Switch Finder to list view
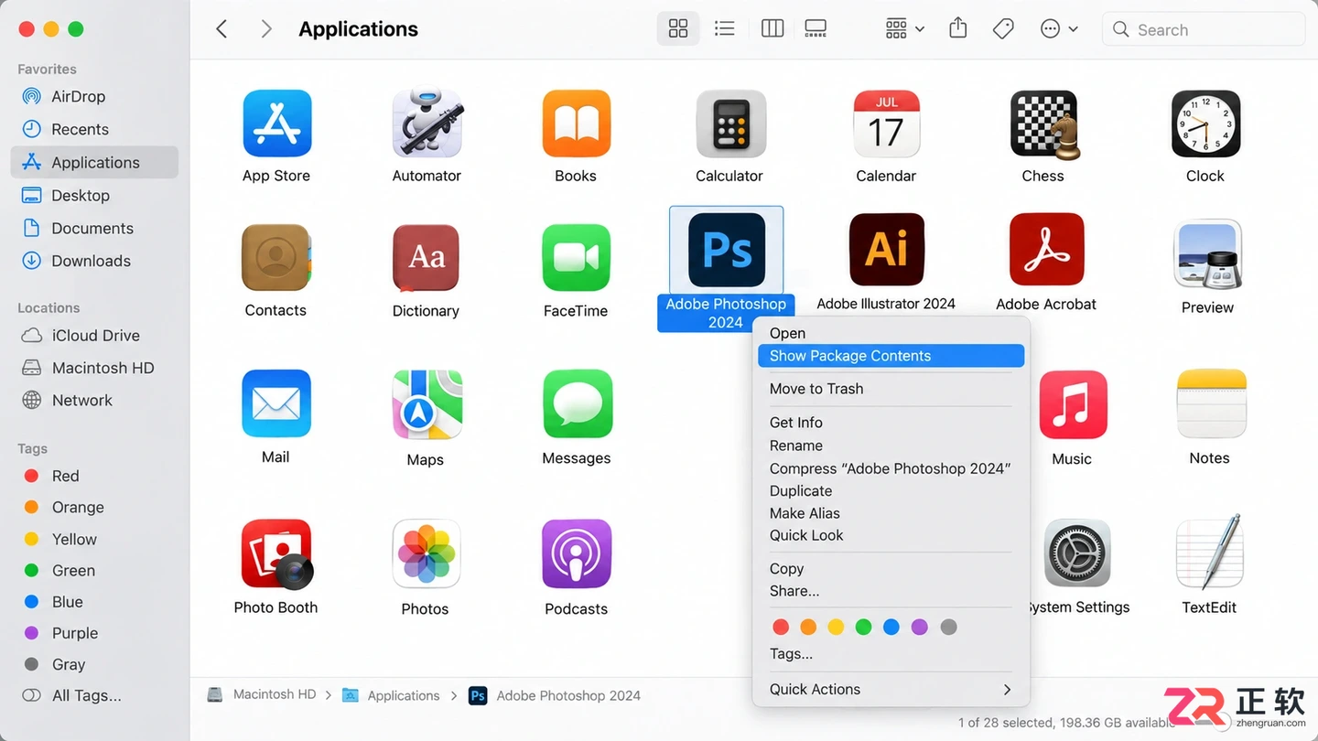1318x741 pixels. pos(725,29)
